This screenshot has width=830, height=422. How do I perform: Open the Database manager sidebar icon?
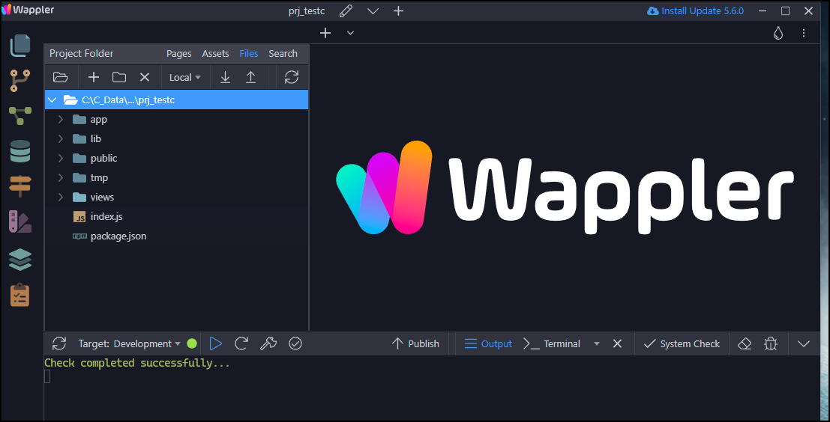point(20,151)
